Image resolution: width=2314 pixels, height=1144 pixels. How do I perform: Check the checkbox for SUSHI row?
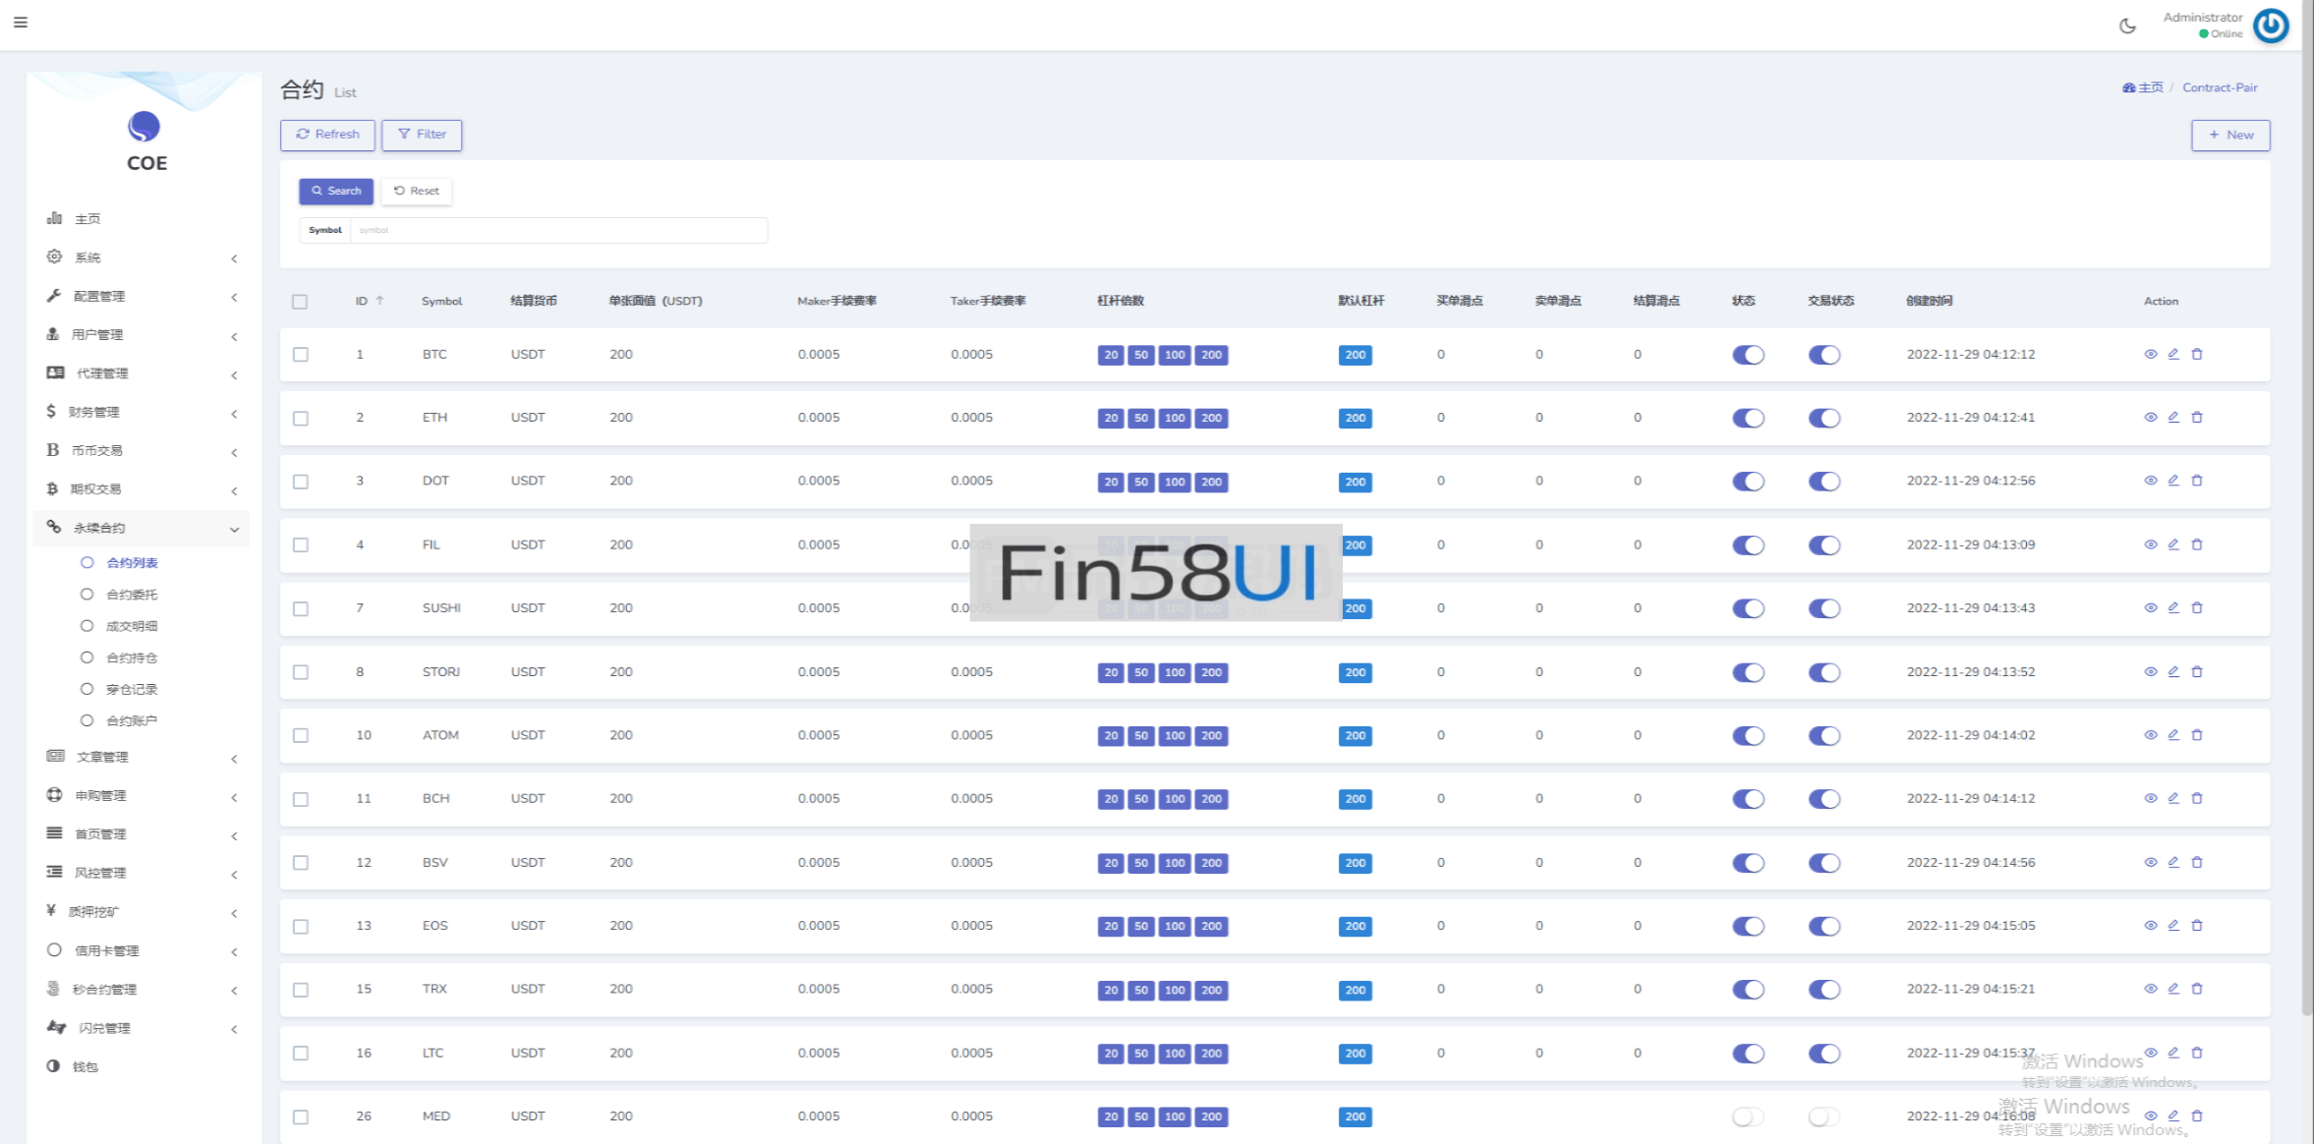click(x=301, y=609)
